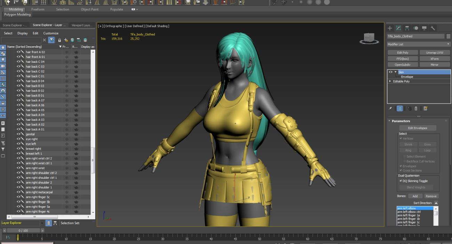
Task: Switch to Viewport Layout tab
Action: click(x=82, y=25)
